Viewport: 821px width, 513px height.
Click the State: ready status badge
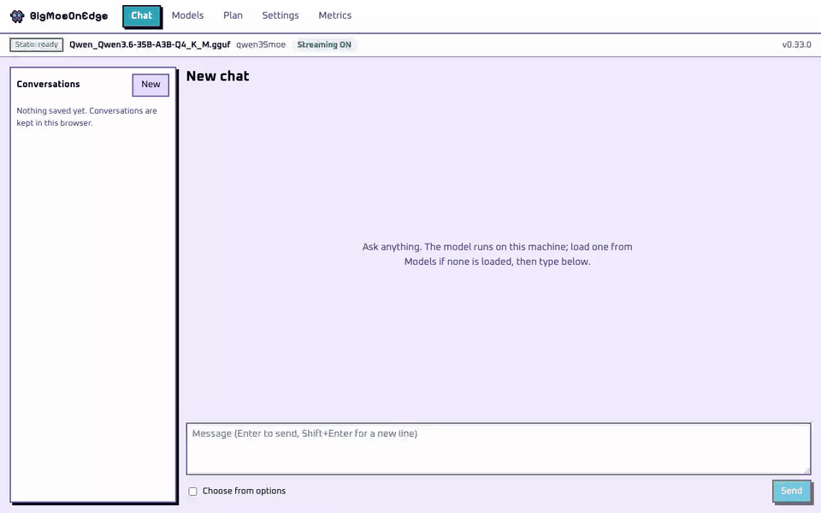point(36,44)
